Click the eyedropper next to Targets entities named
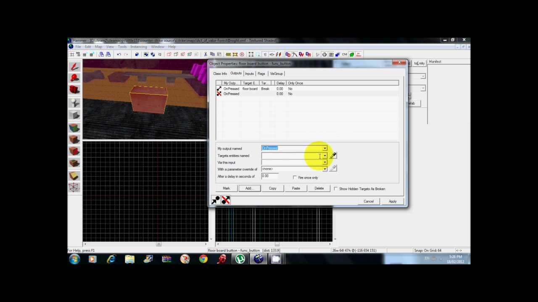Image resolution: width=538 pixels, height=302 pixels. tap(333, 156)
